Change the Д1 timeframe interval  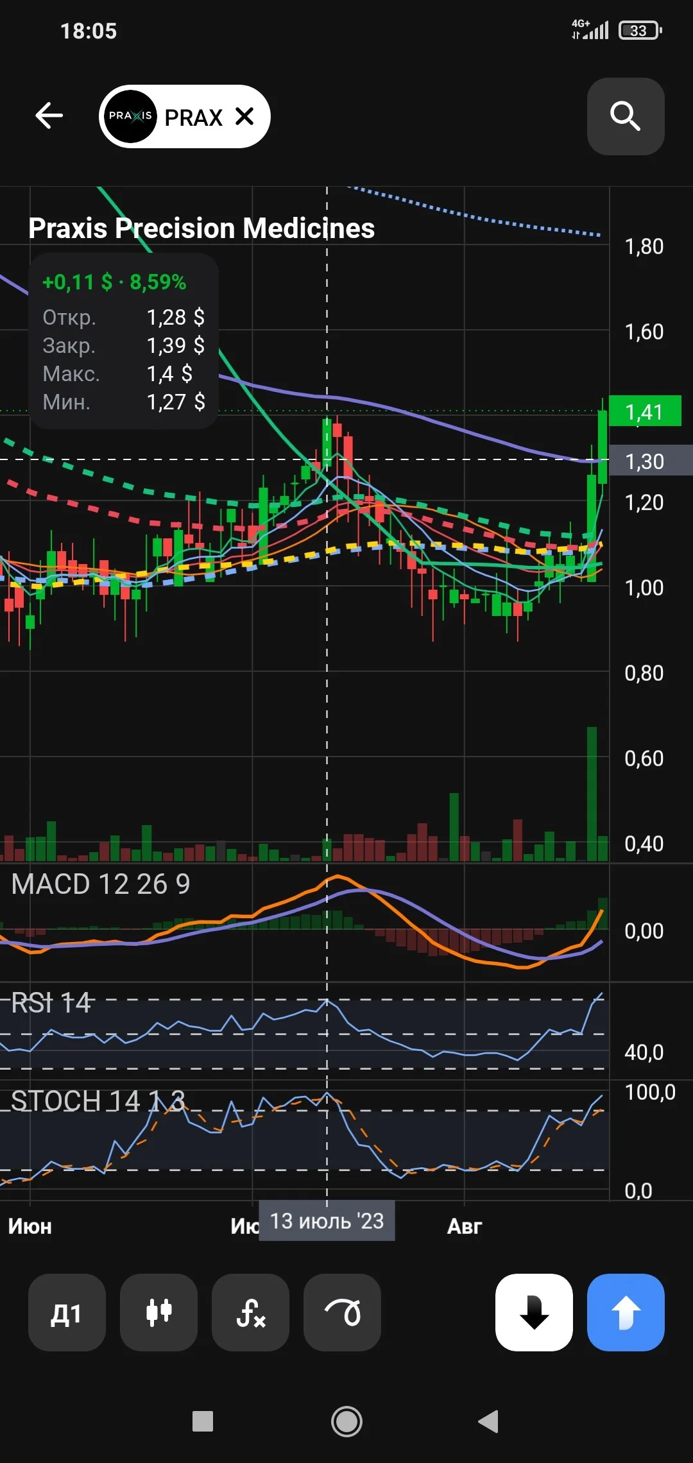coord(67,1312)
